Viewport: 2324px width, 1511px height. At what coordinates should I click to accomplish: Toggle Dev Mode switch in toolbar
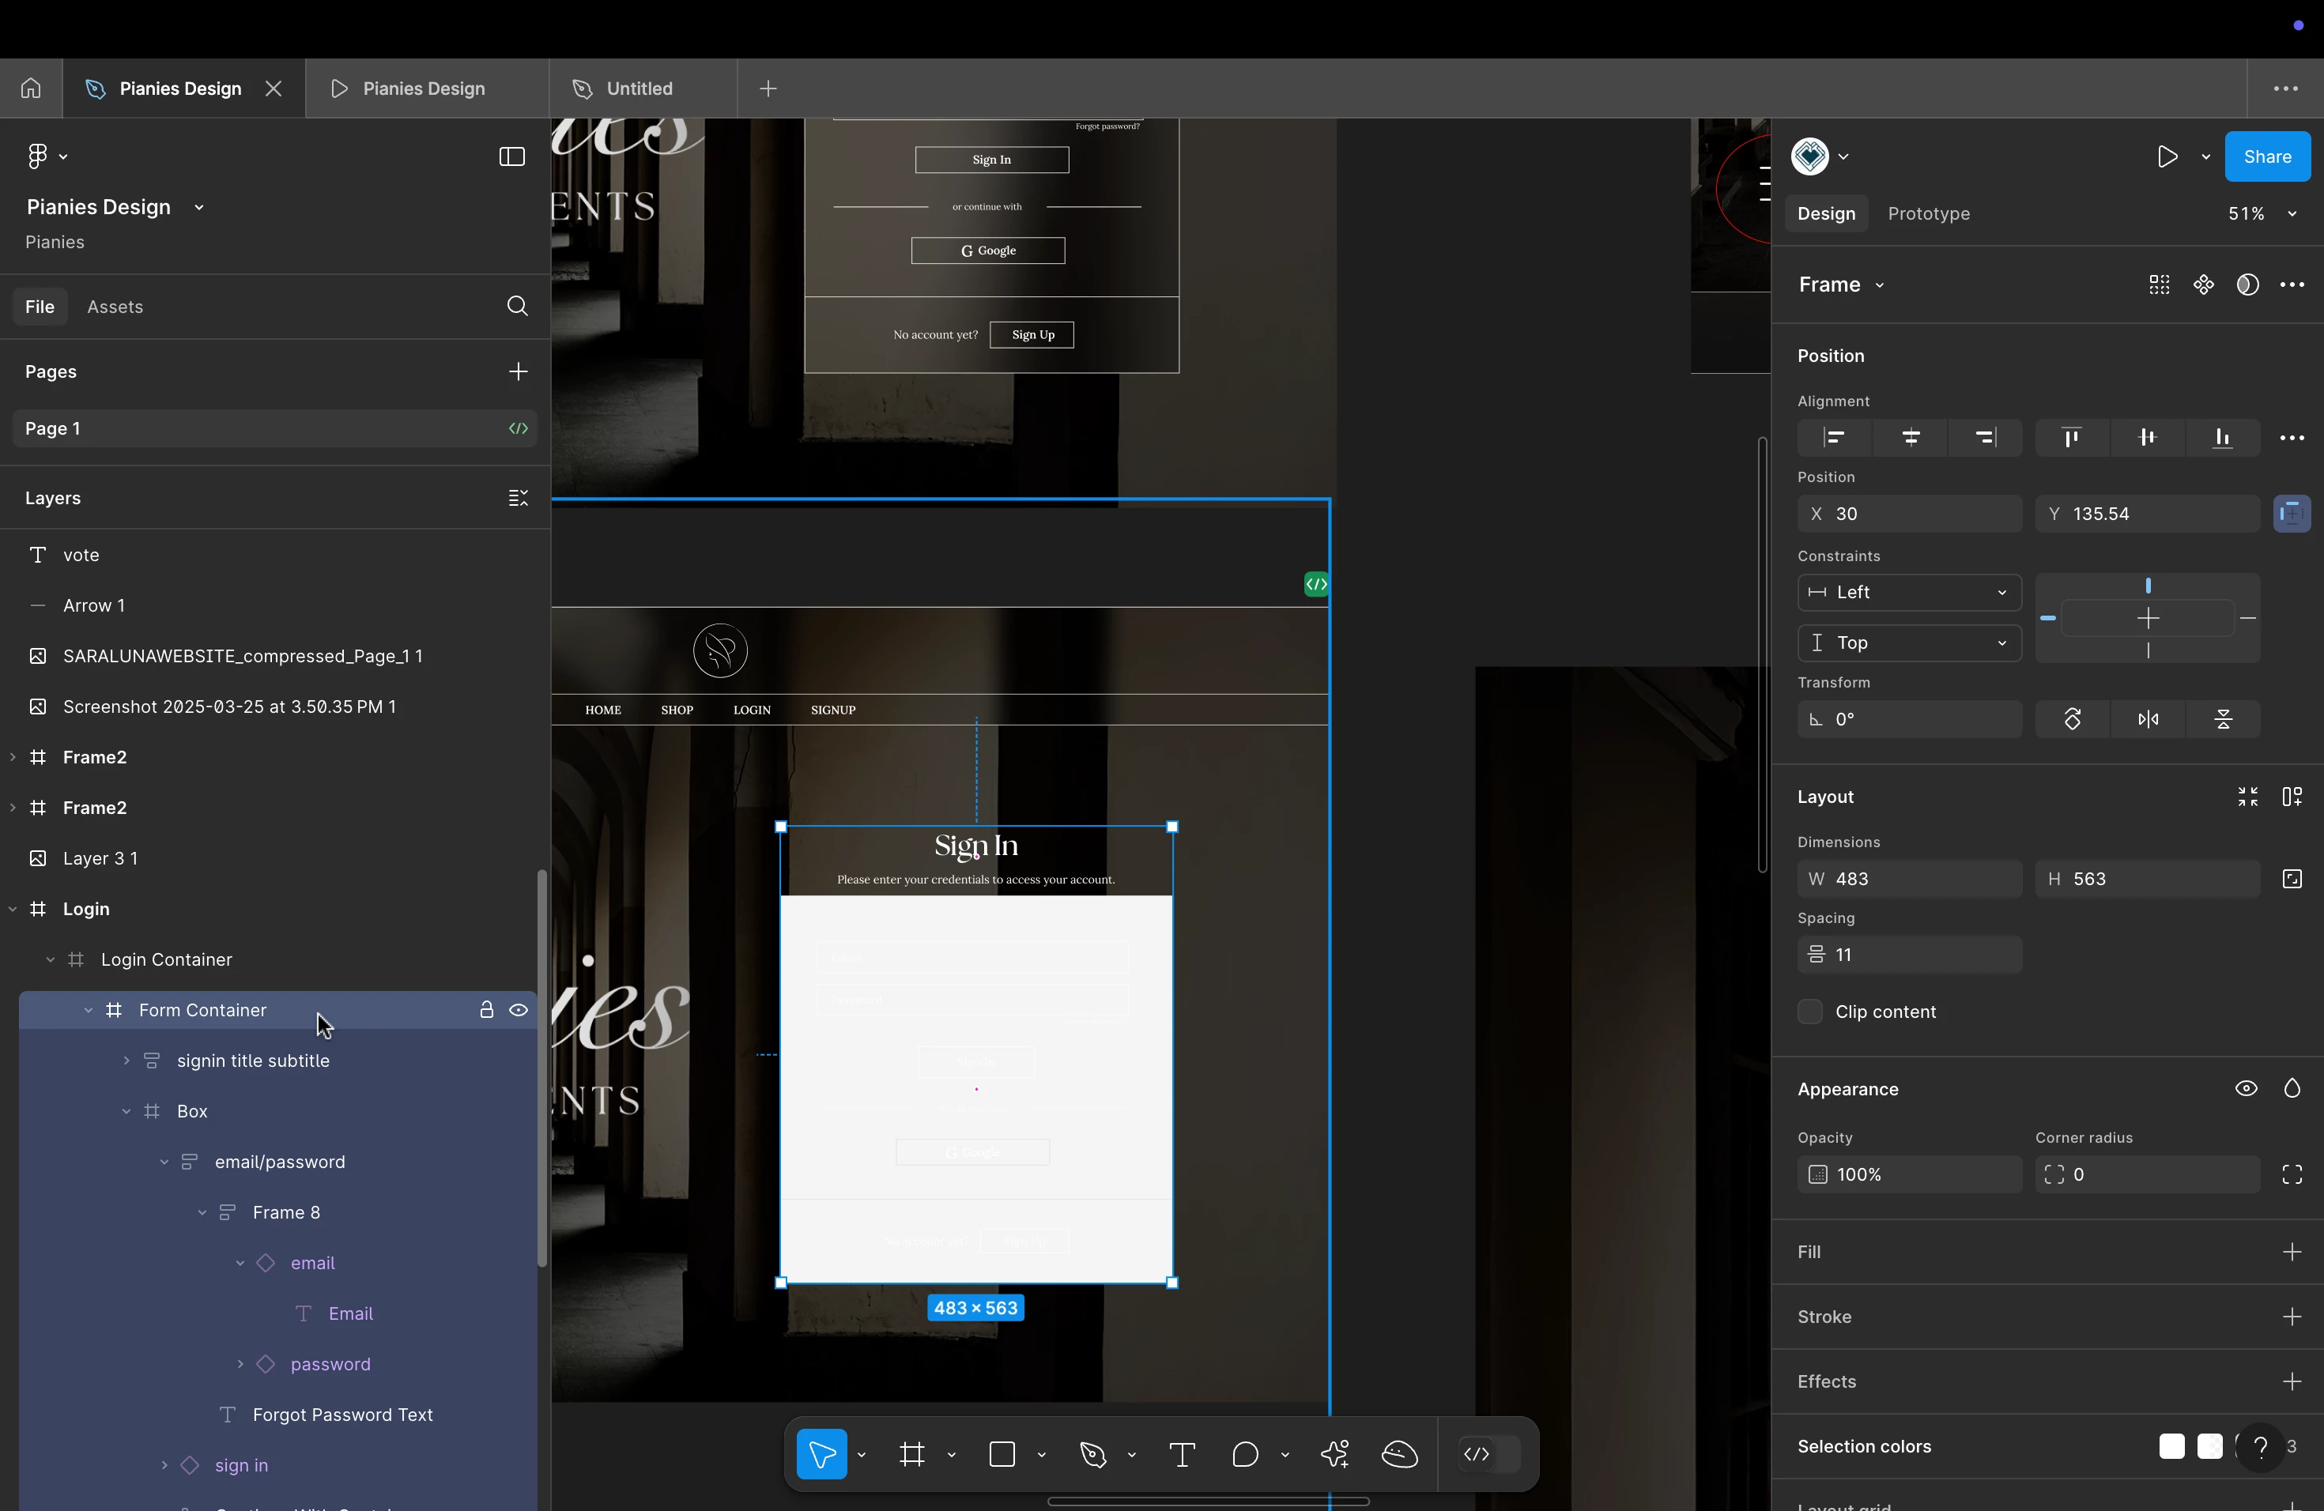[x=1490, y=1454]
